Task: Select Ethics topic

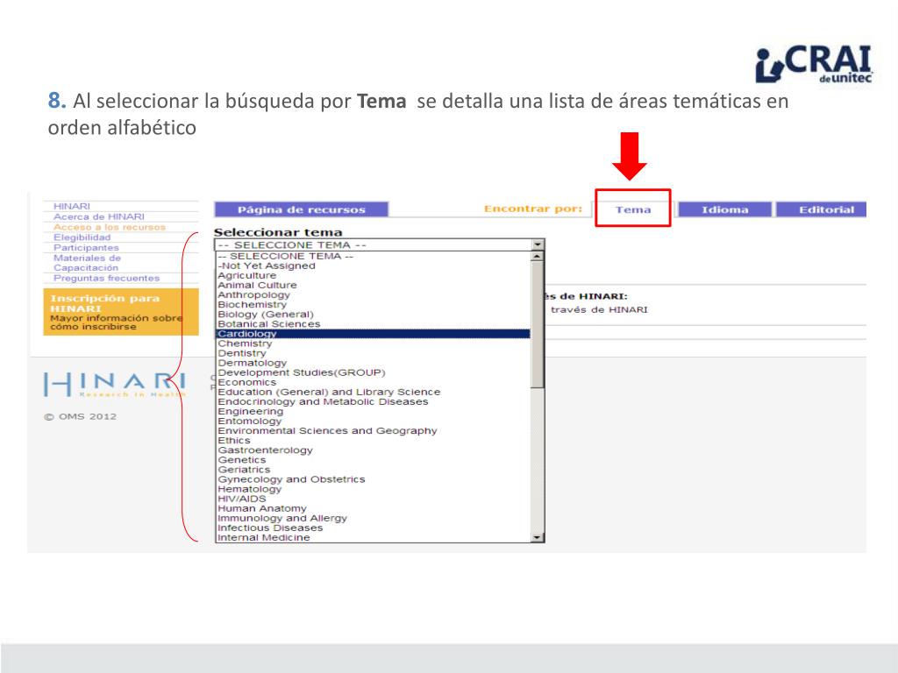Action: pos(374,441)
